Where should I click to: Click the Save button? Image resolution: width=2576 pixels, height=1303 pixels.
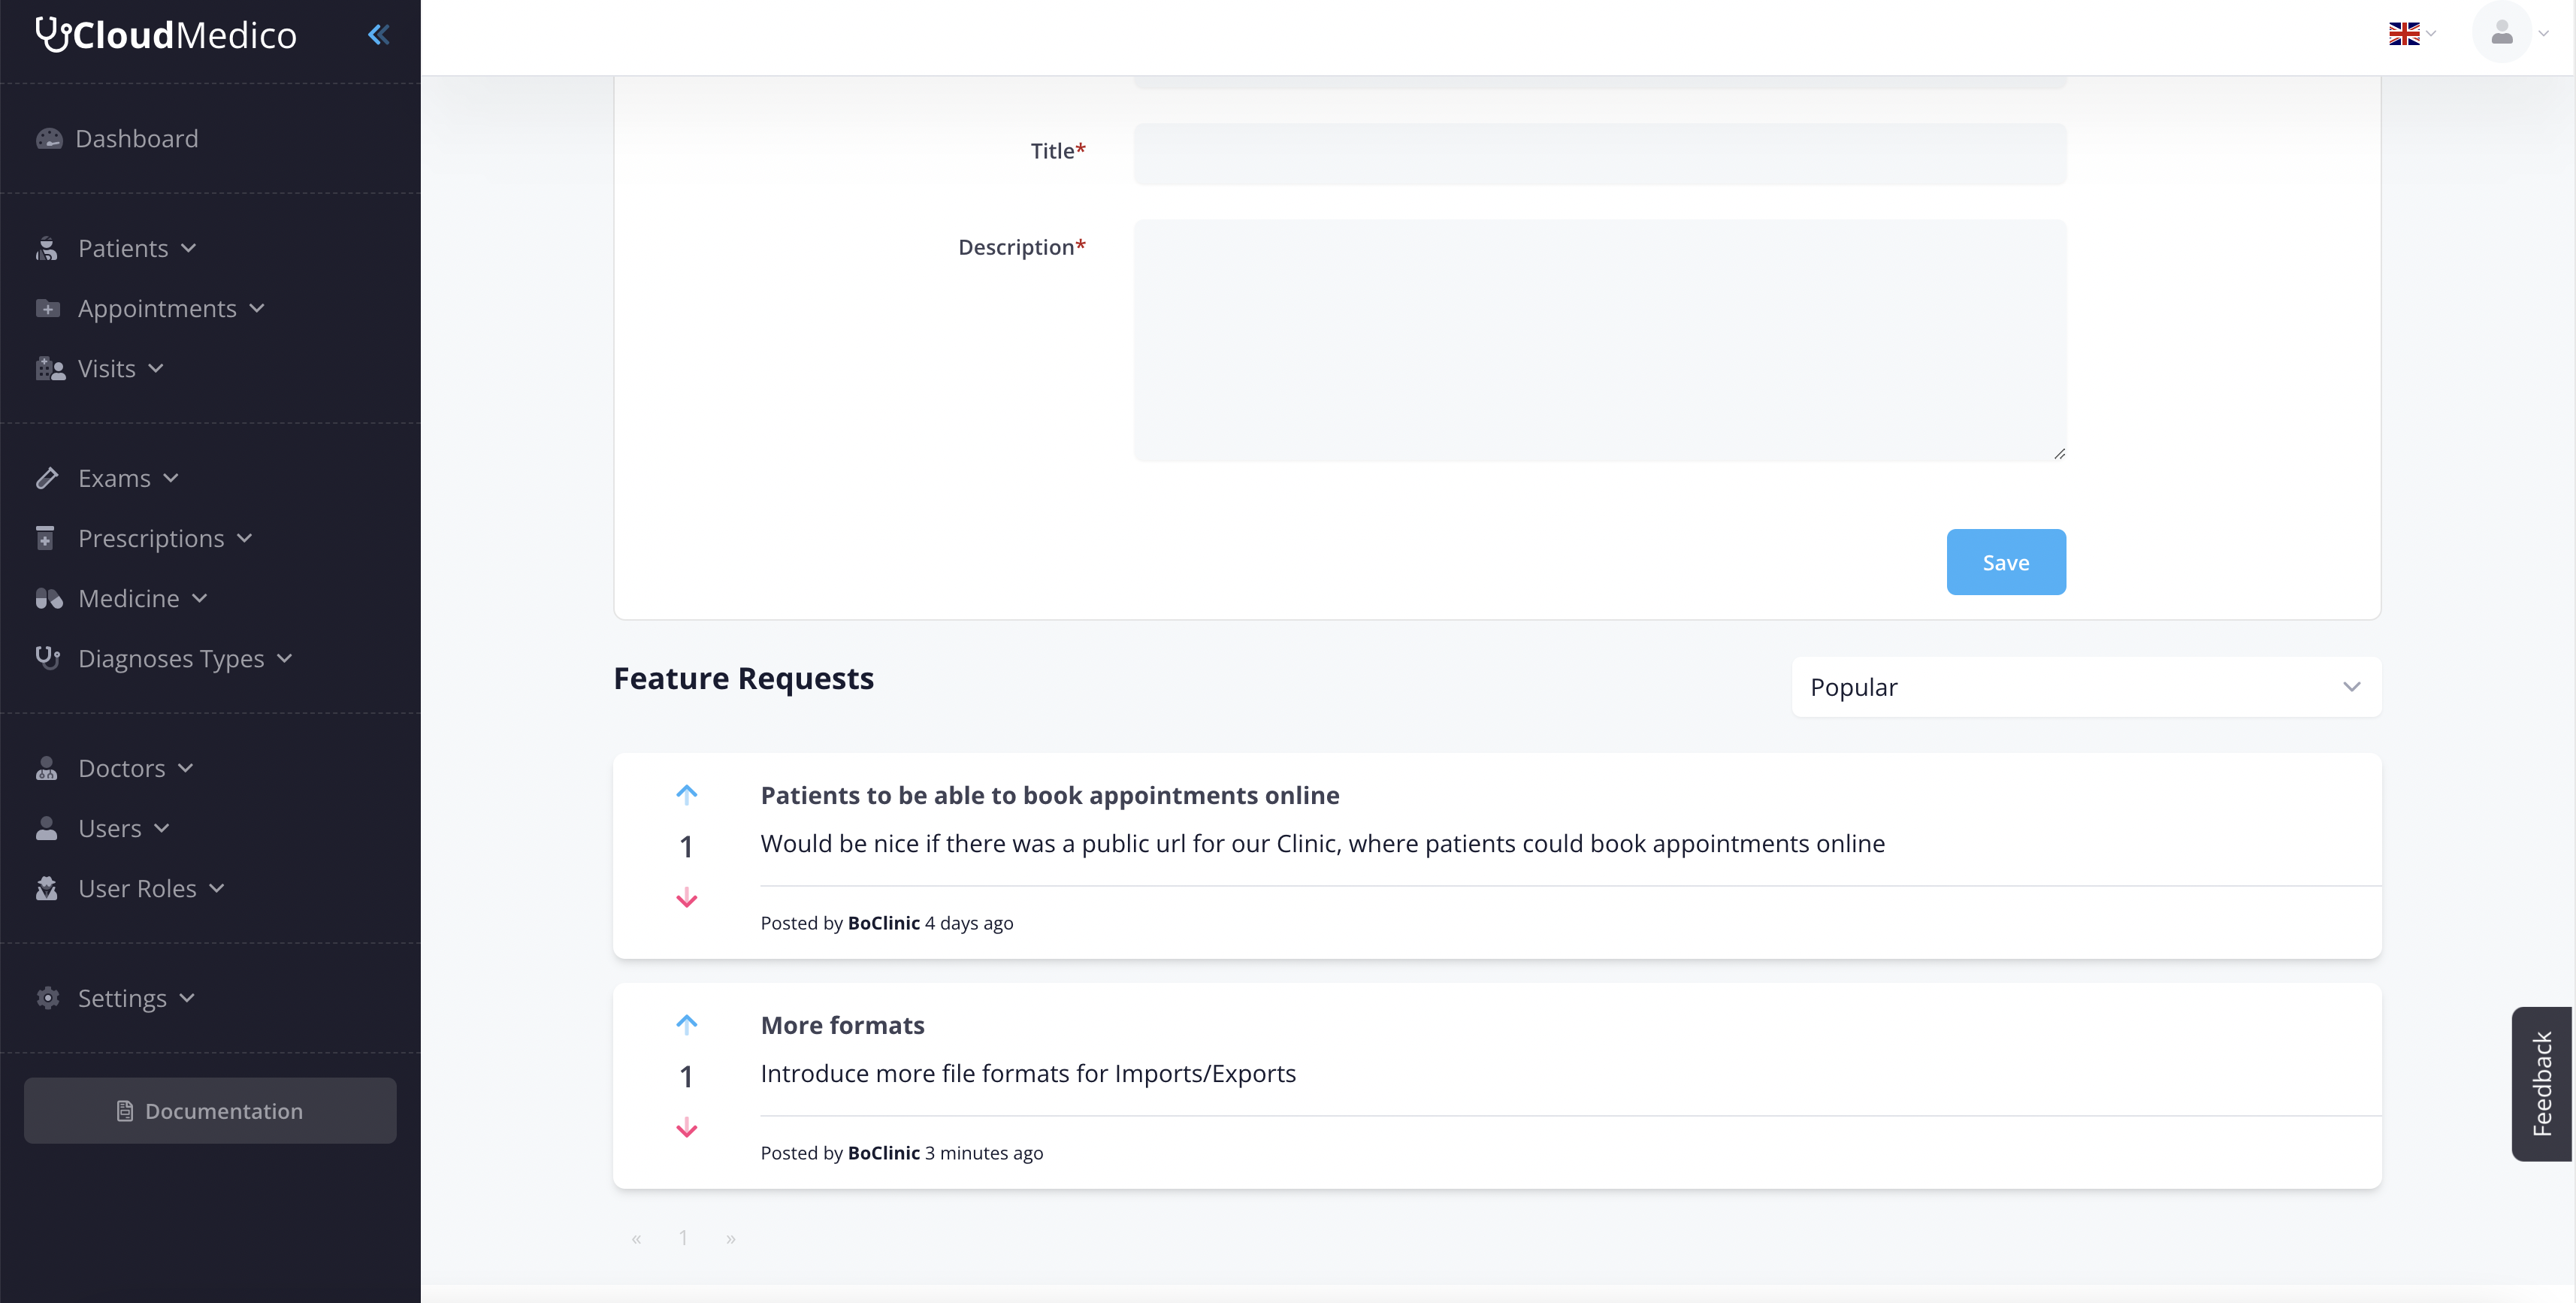(2006, 562)
